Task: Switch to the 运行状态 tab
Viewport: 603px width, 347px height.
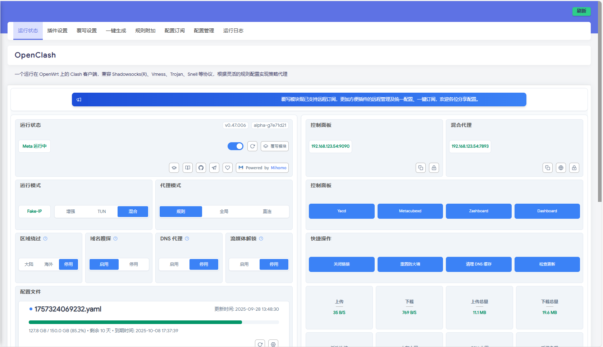Action: [28, 31]
